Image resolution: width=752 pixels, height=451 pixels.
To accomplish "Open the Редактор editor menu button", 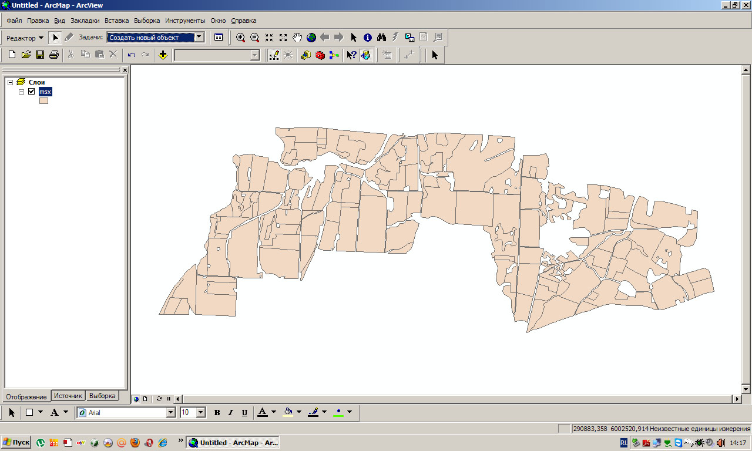I will (23, 37).
